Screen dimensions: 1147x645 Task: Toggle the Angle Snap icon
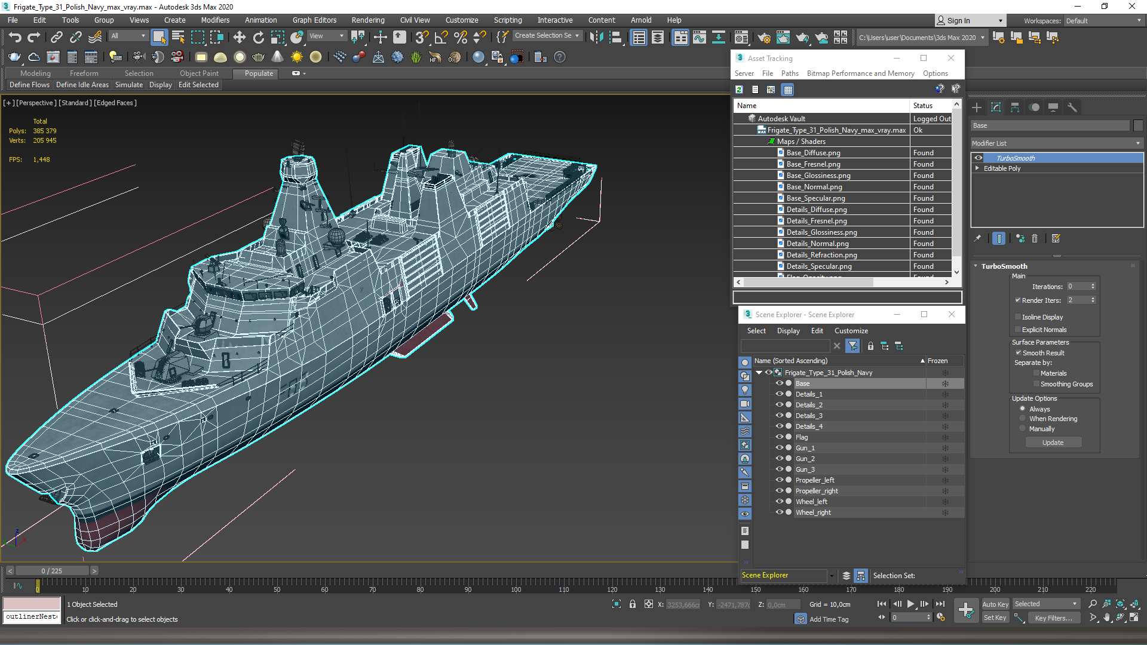point(441,37)
